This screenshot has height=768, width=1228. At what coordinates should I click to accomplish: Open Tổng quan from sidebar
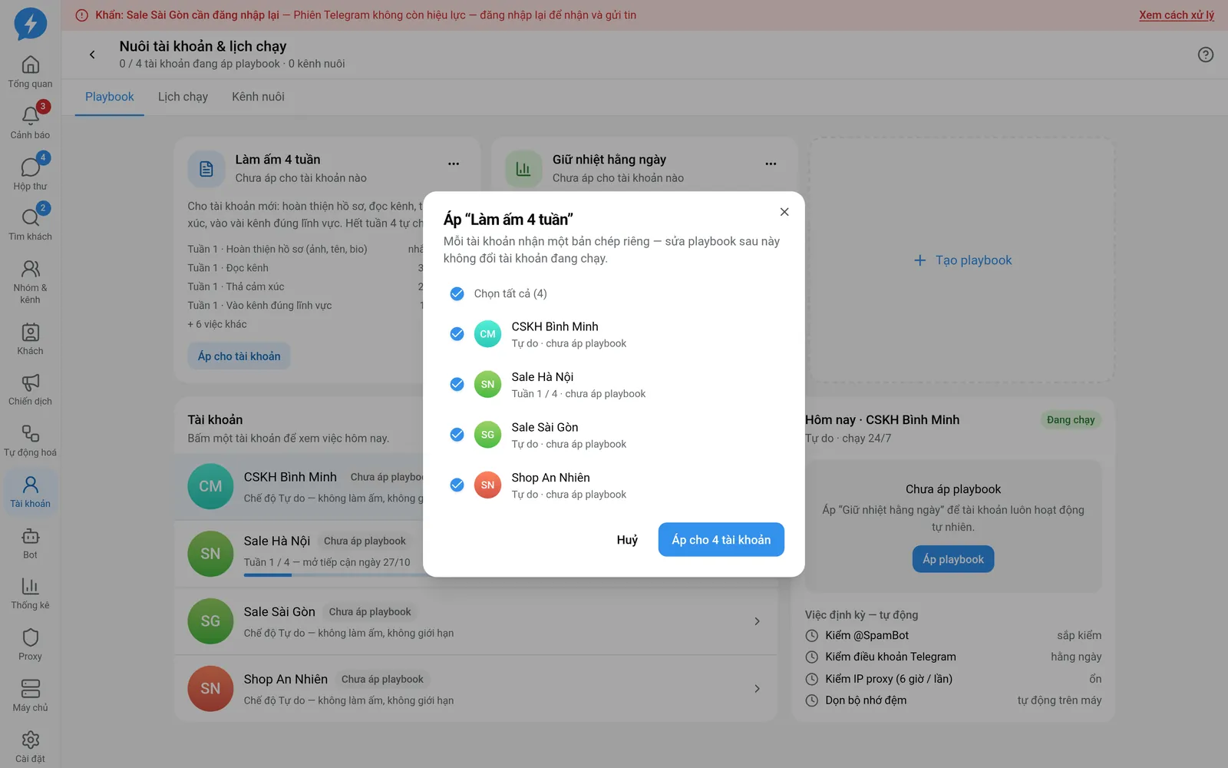[x=30, y=72]
